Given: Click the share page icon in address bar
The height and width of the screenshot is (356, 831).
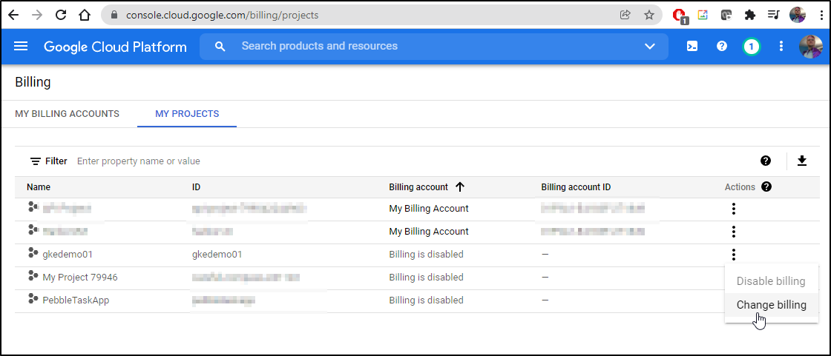Looking at the screenshot, I should click(625, 15).
